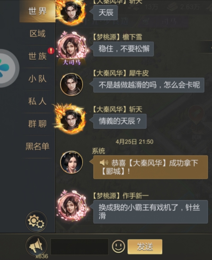The width and height of the screenshot is (212, 260).
Task: Open the chat settings gear icon
Action: [x=36, y=222]
